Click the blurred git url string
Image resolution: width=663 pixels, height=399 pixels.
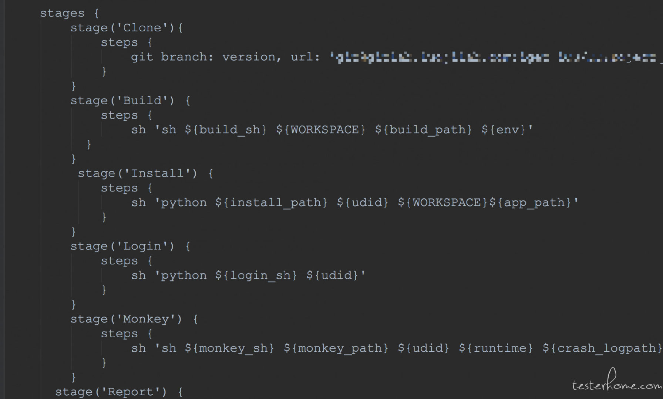click(x=496, y=57)
